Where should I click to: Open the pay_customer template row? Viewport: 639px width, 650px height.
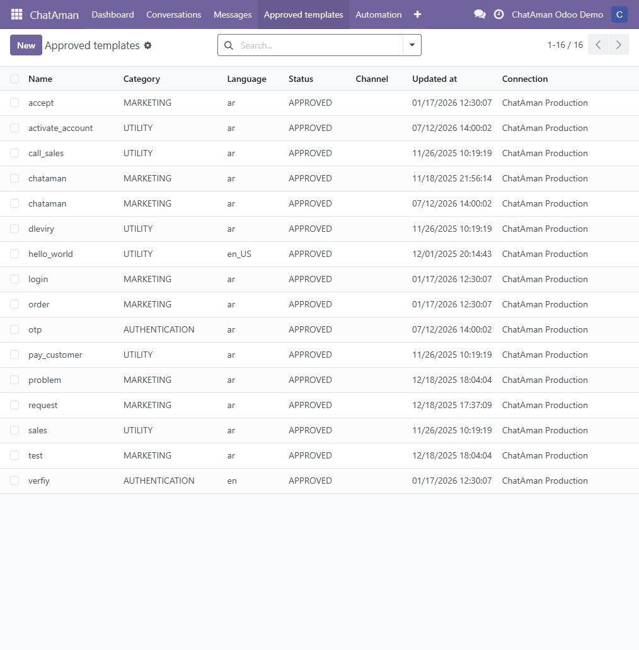[x=319, y=355]
